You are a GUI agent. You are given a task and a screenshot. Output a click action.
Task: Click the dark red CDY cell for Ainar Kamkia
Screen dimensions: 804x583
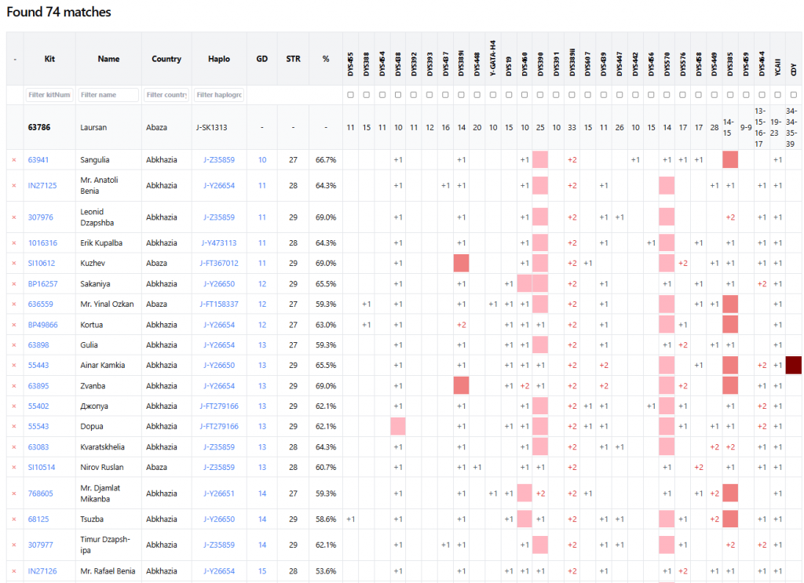(x=793, y=365)
